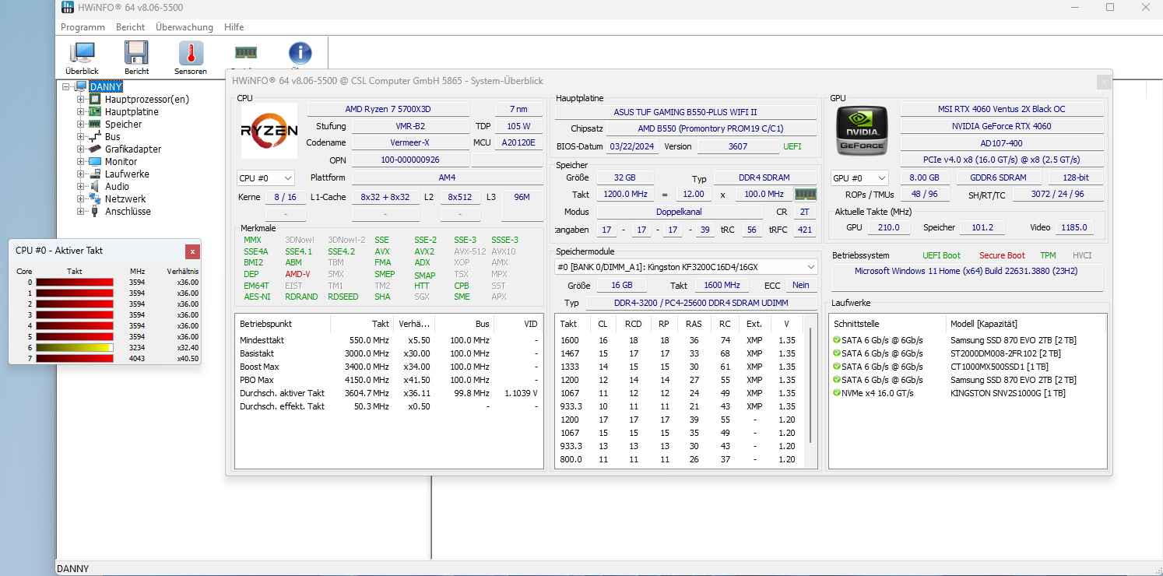Click Core 0 red clock bar
This screenshot has width=1163, height=576.
coord(75,283)
